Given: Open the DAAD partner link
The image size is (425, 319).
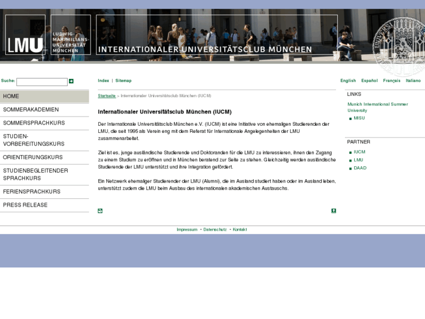Looking at the screenshot, I should [360, 168].
